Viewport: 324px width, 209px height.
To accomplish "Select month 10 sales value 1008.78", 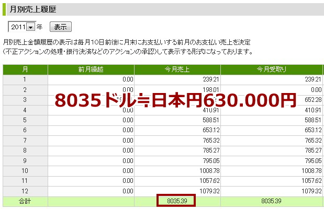I will (x=209, y=171).
